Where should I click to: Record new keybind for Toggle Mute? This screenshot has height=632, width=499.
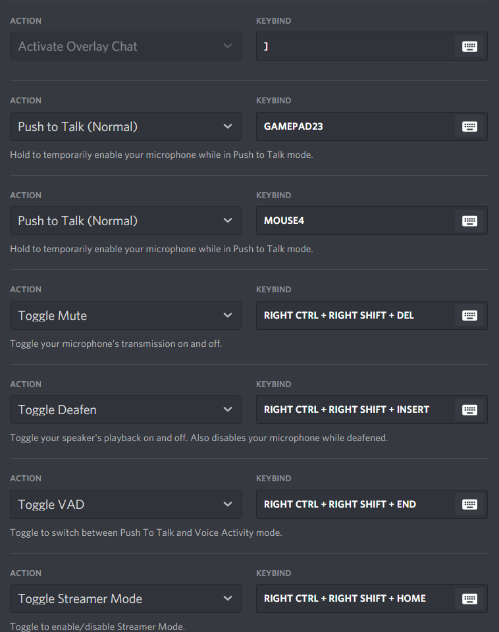coord(469,315)
